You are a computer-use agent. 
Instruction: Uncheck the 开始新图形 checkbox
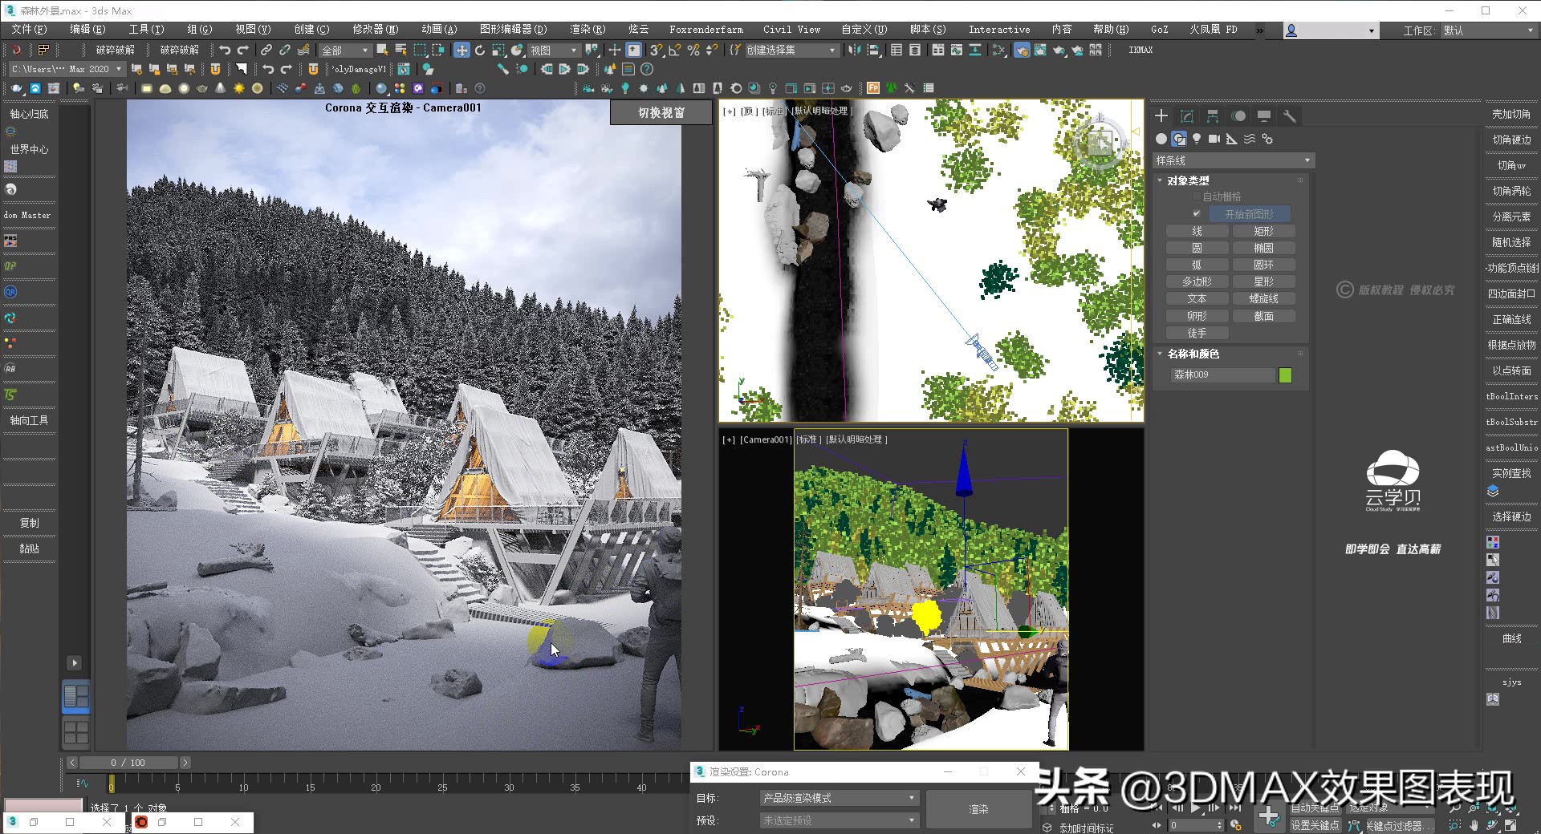[1197, 213]
